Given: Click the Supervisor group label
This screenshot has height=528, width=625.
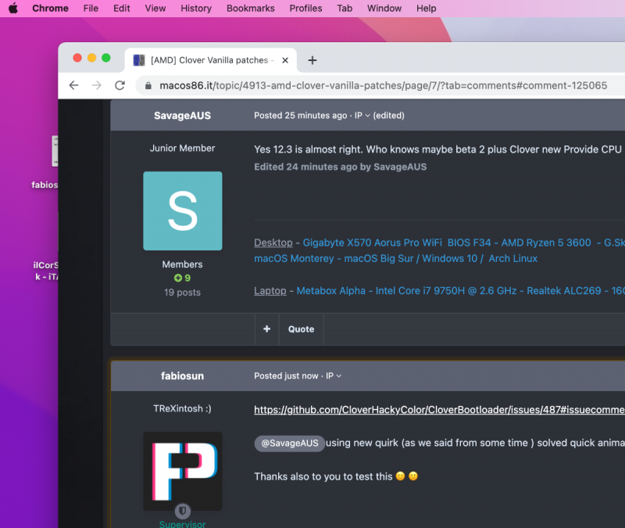Looking at the screenshot, I should [183, 524].
